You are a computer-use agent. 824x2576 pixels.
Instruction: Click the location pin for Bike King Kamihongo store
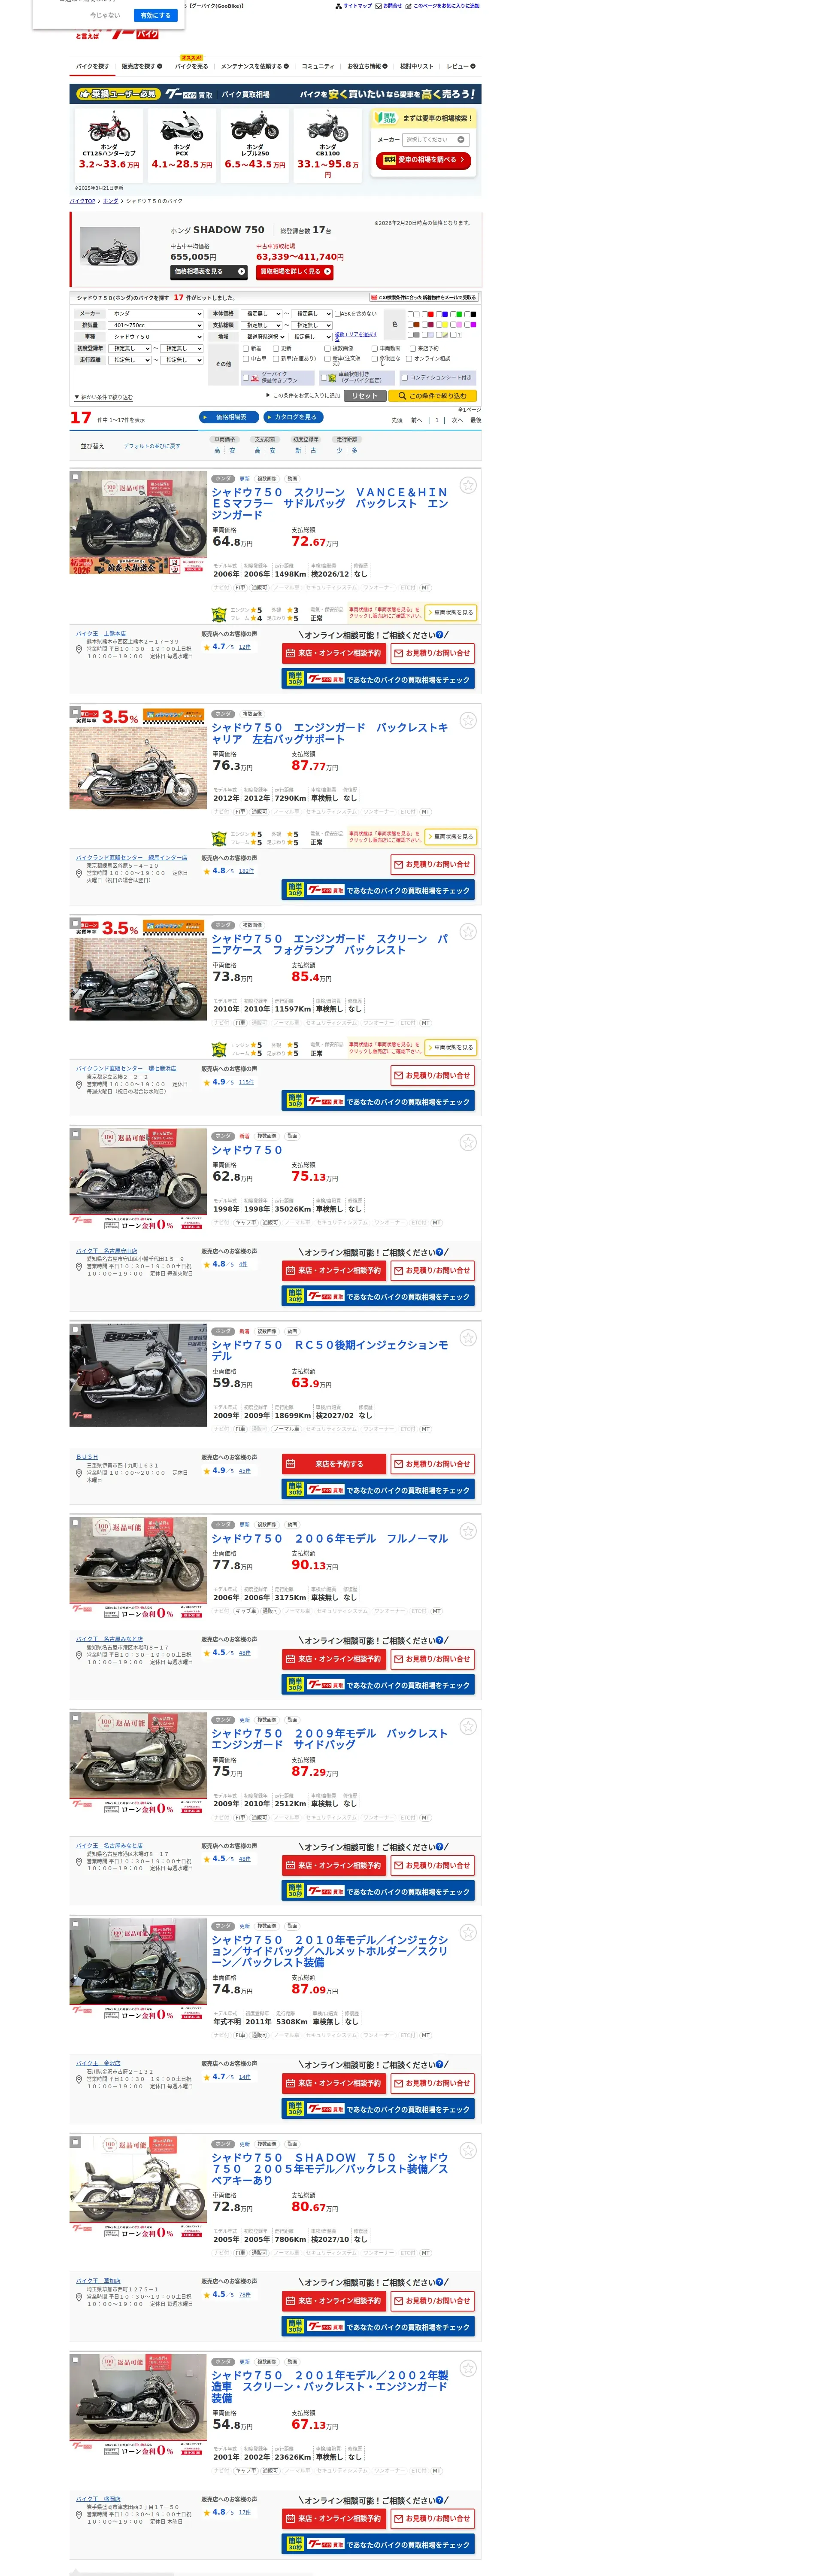(79, 650)
